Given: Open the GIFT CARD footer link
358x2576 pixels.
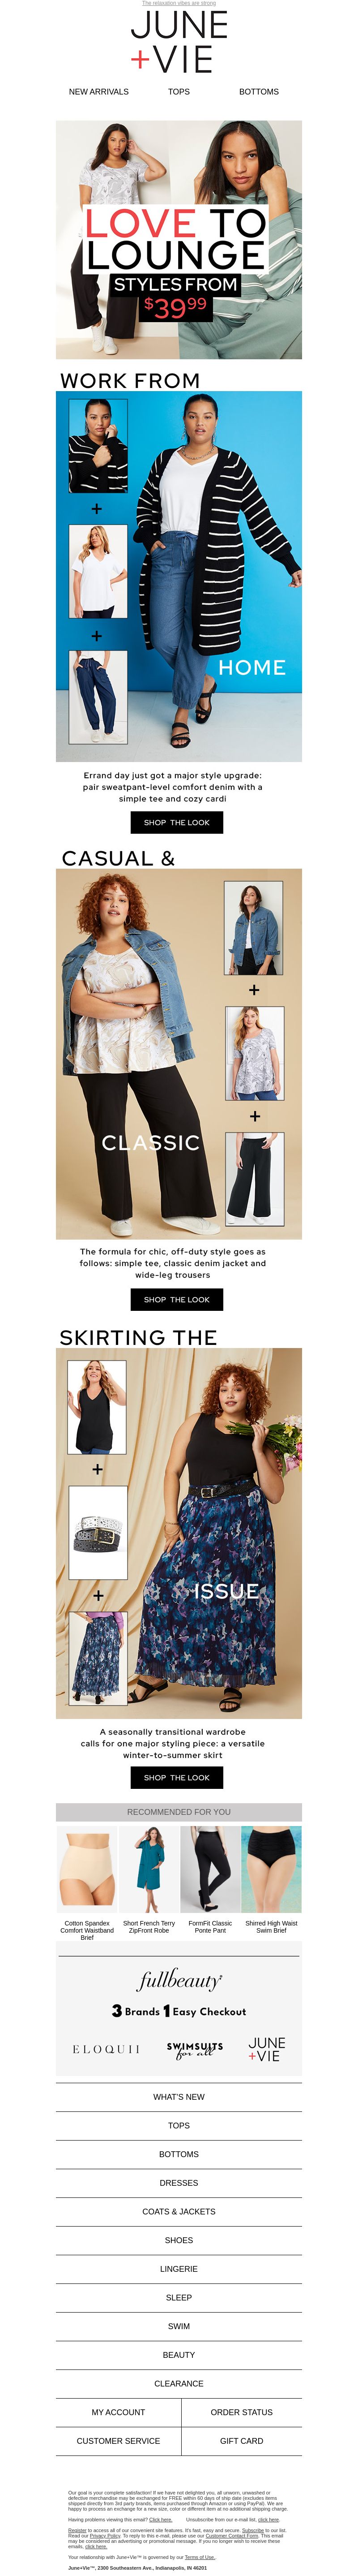Looking at the screenshot, I should coord(242,2441).
